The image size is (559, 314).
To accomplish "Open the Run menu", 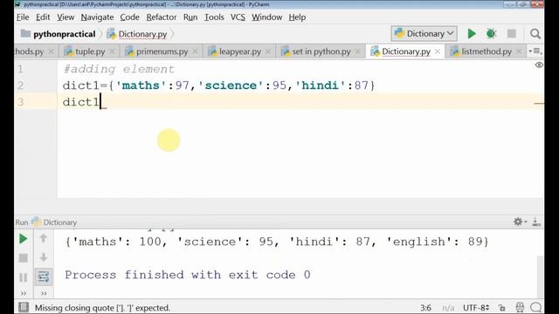I will tap(190, 17).
